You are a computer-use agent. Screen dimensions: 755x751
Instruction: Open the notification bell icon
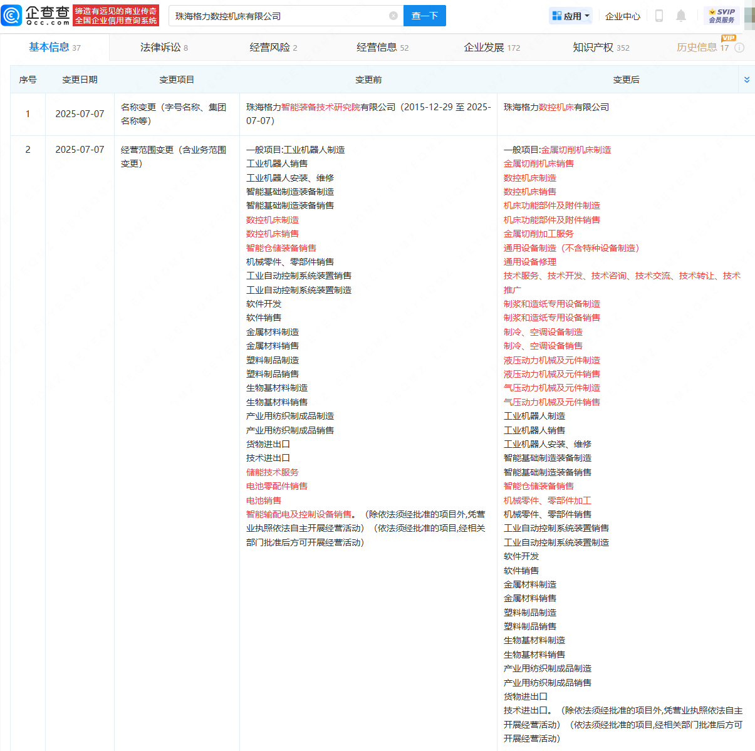pyautogui.click(x=681, y=16)
